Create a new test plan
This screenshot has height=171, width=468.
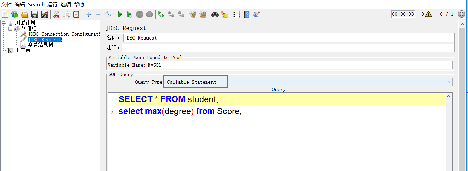pos(5,14)
